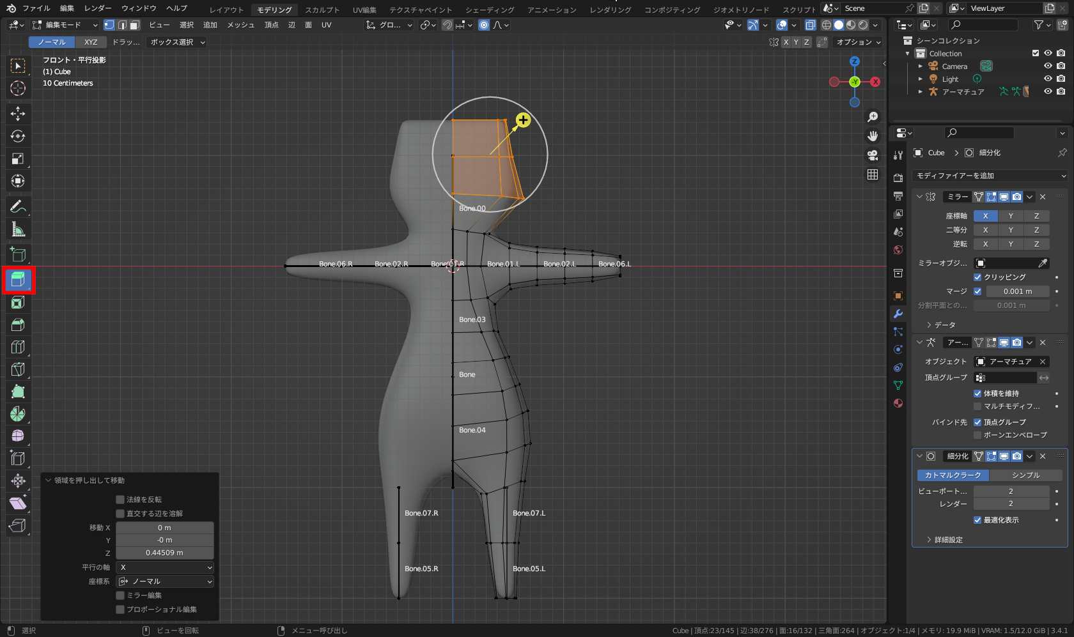
Task: Select the Move tool in left toolbar
Action: 18,114
